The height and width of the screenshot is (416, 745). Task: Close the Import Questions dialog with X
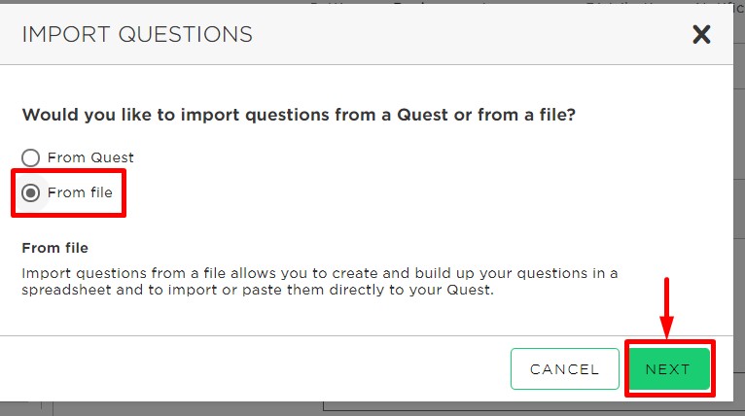[x=701, y=35]
